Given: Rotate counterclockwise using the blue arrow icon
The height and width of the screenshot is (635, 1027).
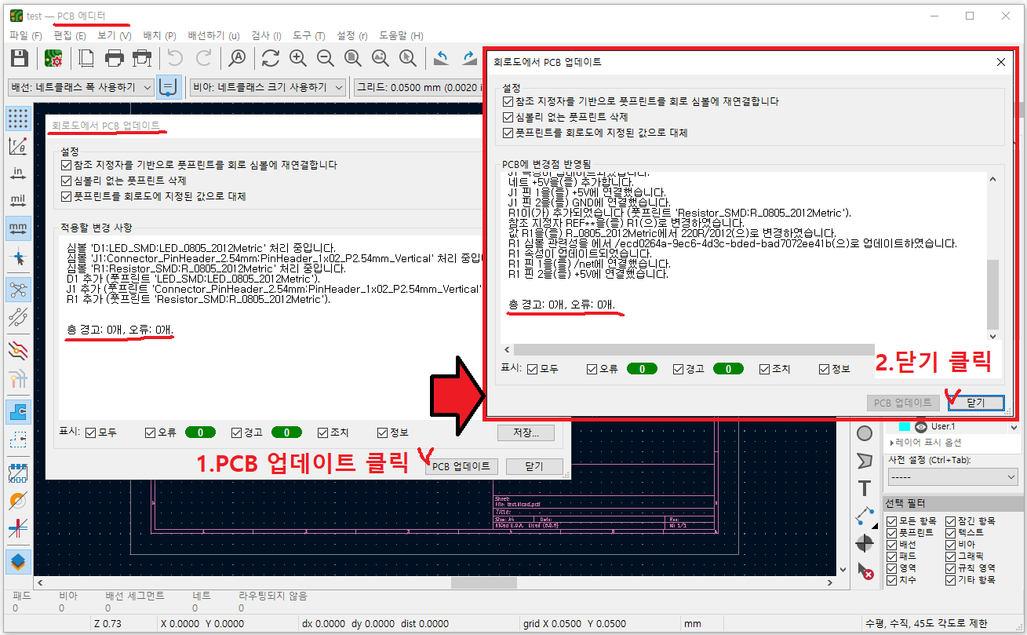Looking at the screenshot, I should [442, 58].
